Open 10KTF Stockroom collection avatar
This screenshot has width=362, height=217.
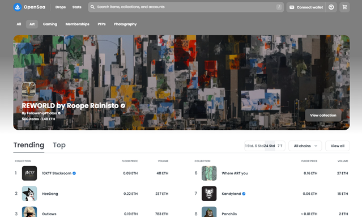[29, 173]
